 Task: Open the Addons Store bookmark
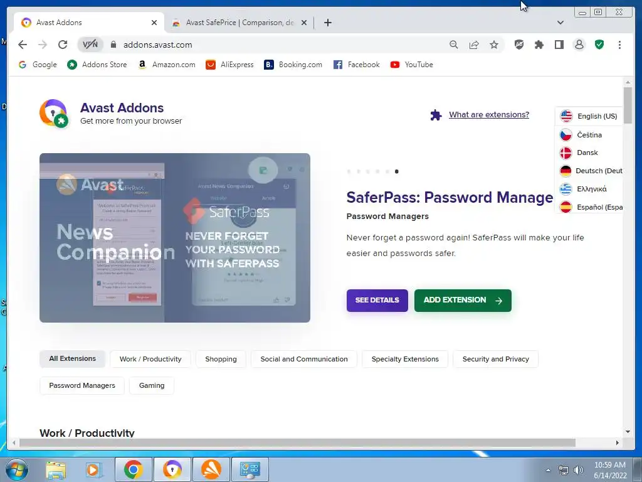[x=97, y=65]
